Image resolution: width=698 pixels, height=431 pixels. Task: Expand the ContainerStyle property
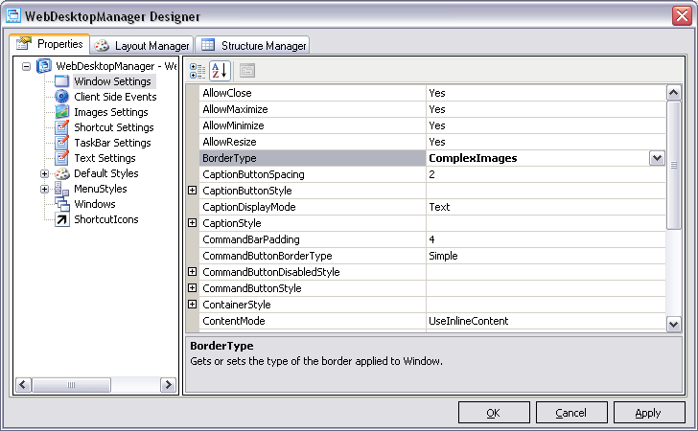(192, 305)
